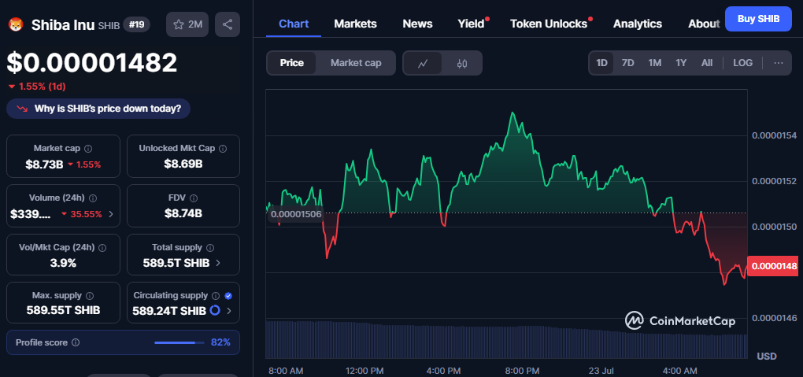Show Circulating supply info icon
This screenshot has height=377, width=803.
216,296
